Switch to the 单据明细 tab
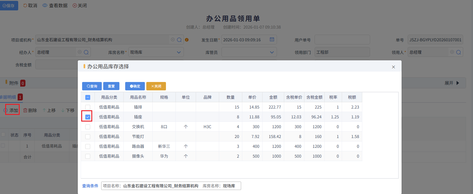This screenshot has height=194, width=473. coord(8,97)
